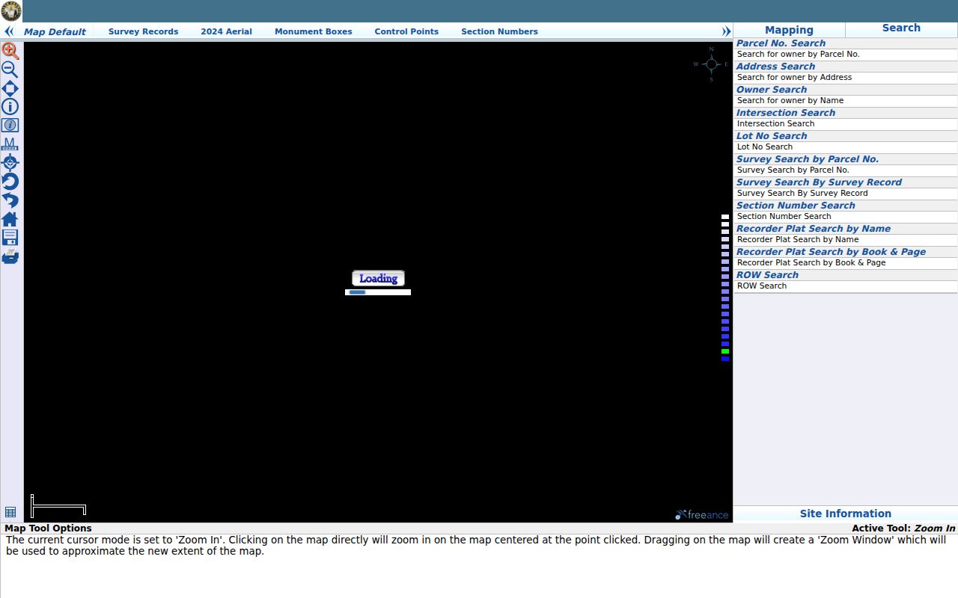The image size is (958, 598).
Task: Click the topmost white zoom level bar
Action: pos(725,217)
